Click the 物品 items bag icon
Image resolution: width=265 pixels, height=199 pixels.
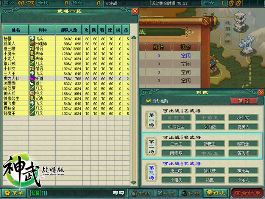143,193
